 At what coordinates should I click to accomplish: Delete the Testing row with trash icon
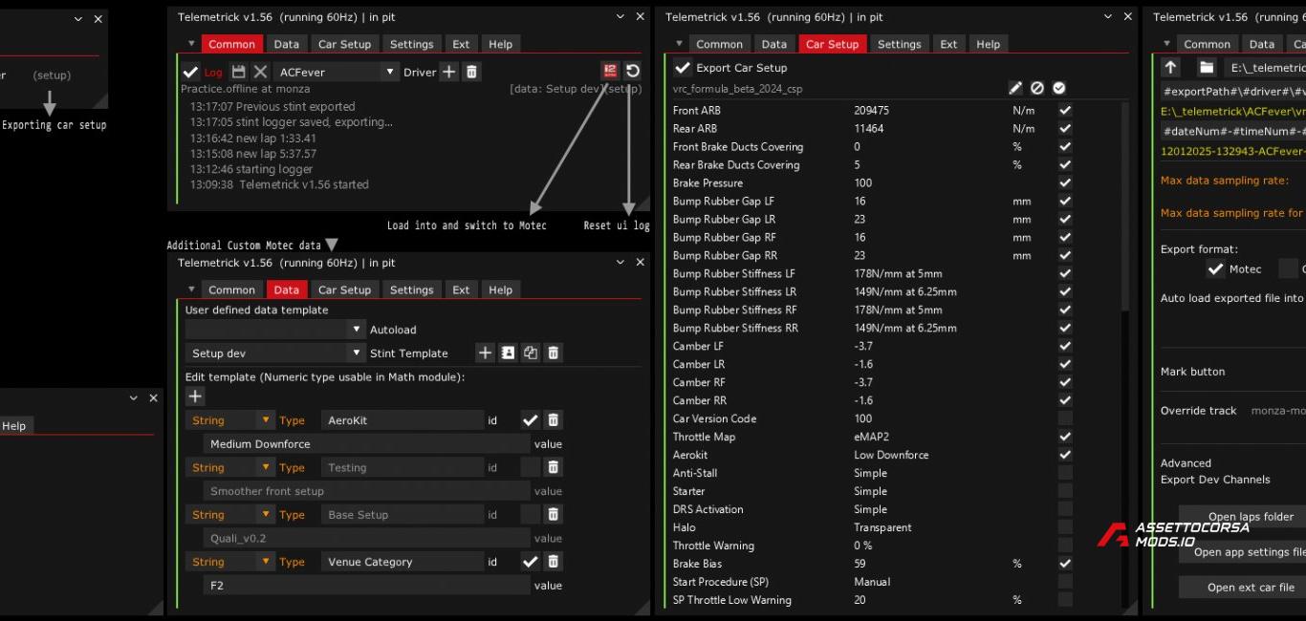point(553,467)
